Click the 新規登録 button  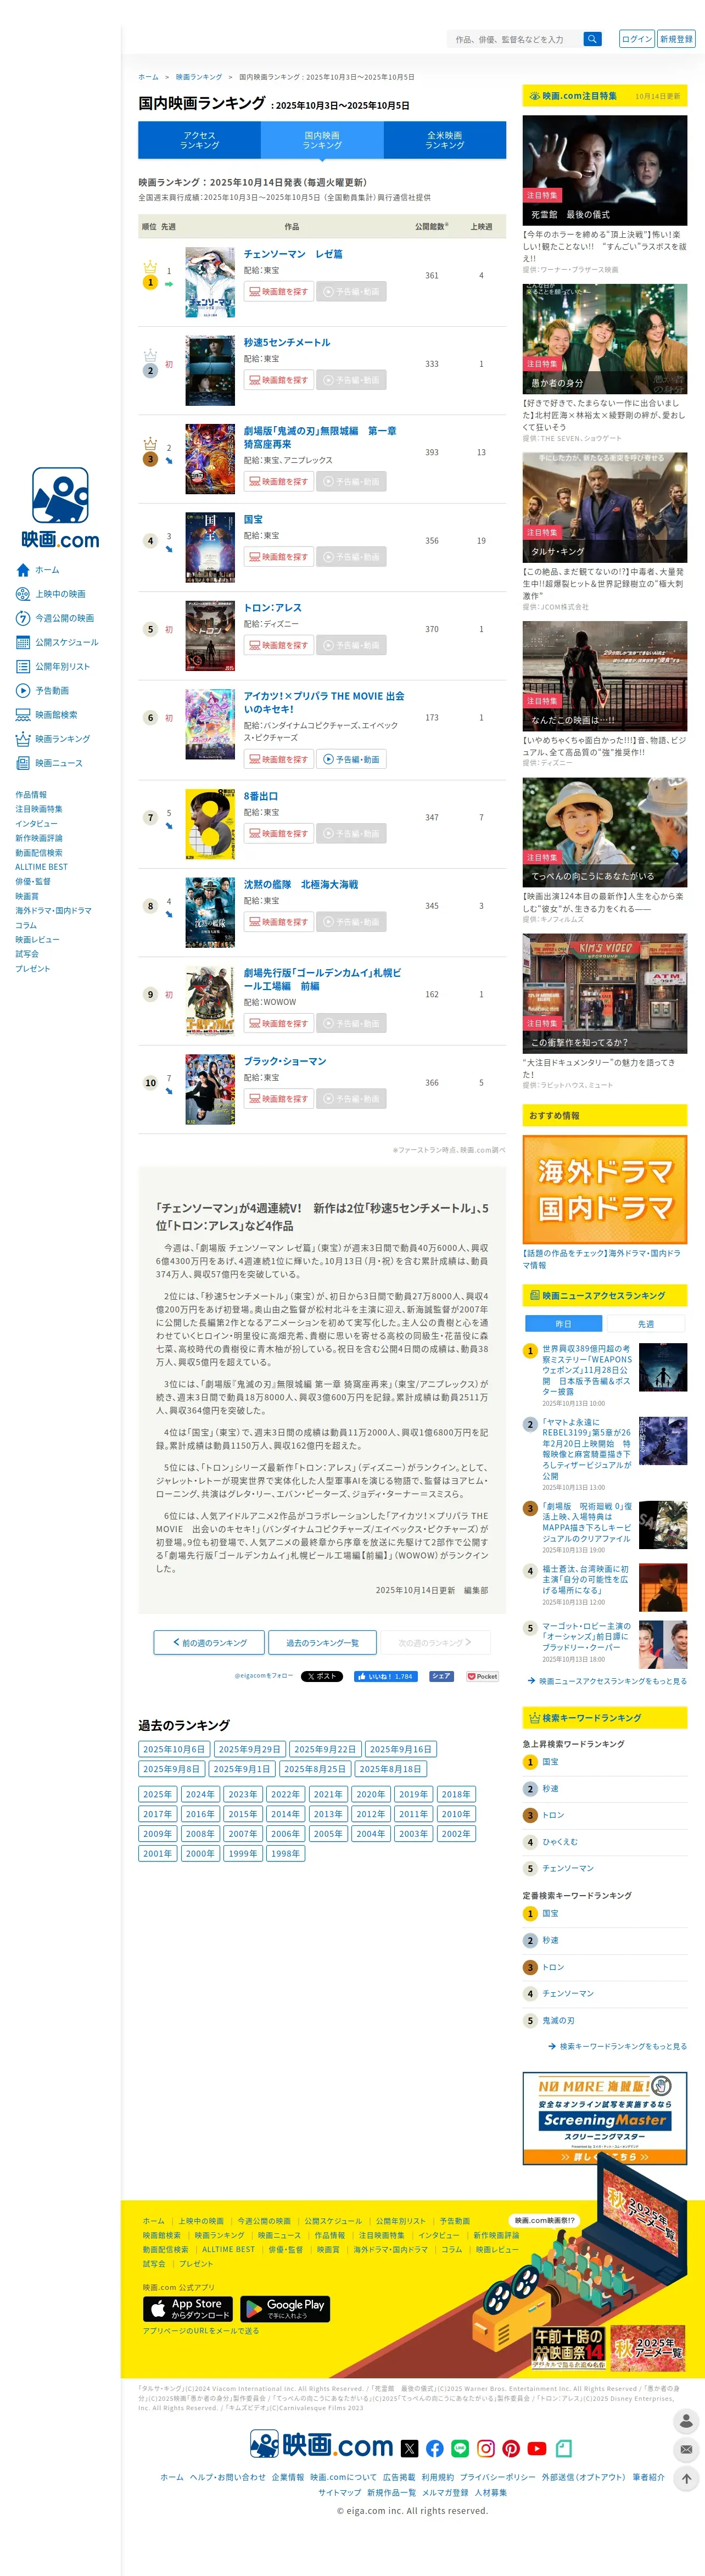pos(676,39)
